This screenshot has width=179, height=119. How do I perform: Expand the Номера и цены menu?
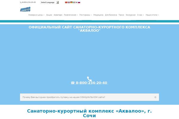[36, 15]
